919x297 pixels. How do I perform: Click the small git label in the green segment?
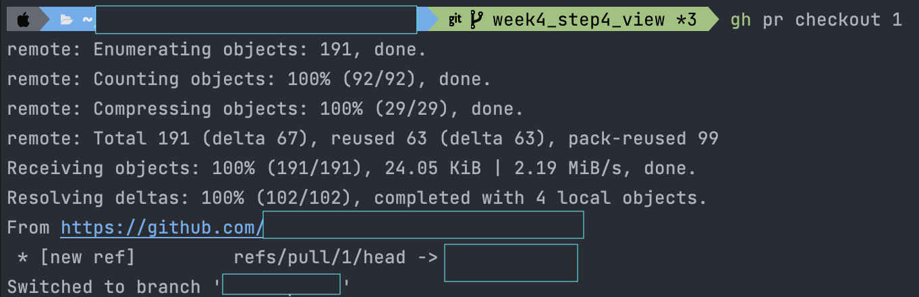(455, 20)
